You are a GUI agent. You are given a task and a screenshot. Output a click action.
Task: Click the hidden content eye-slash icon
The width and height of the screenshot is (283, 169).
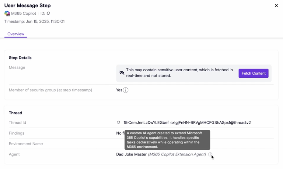point(122,73)
